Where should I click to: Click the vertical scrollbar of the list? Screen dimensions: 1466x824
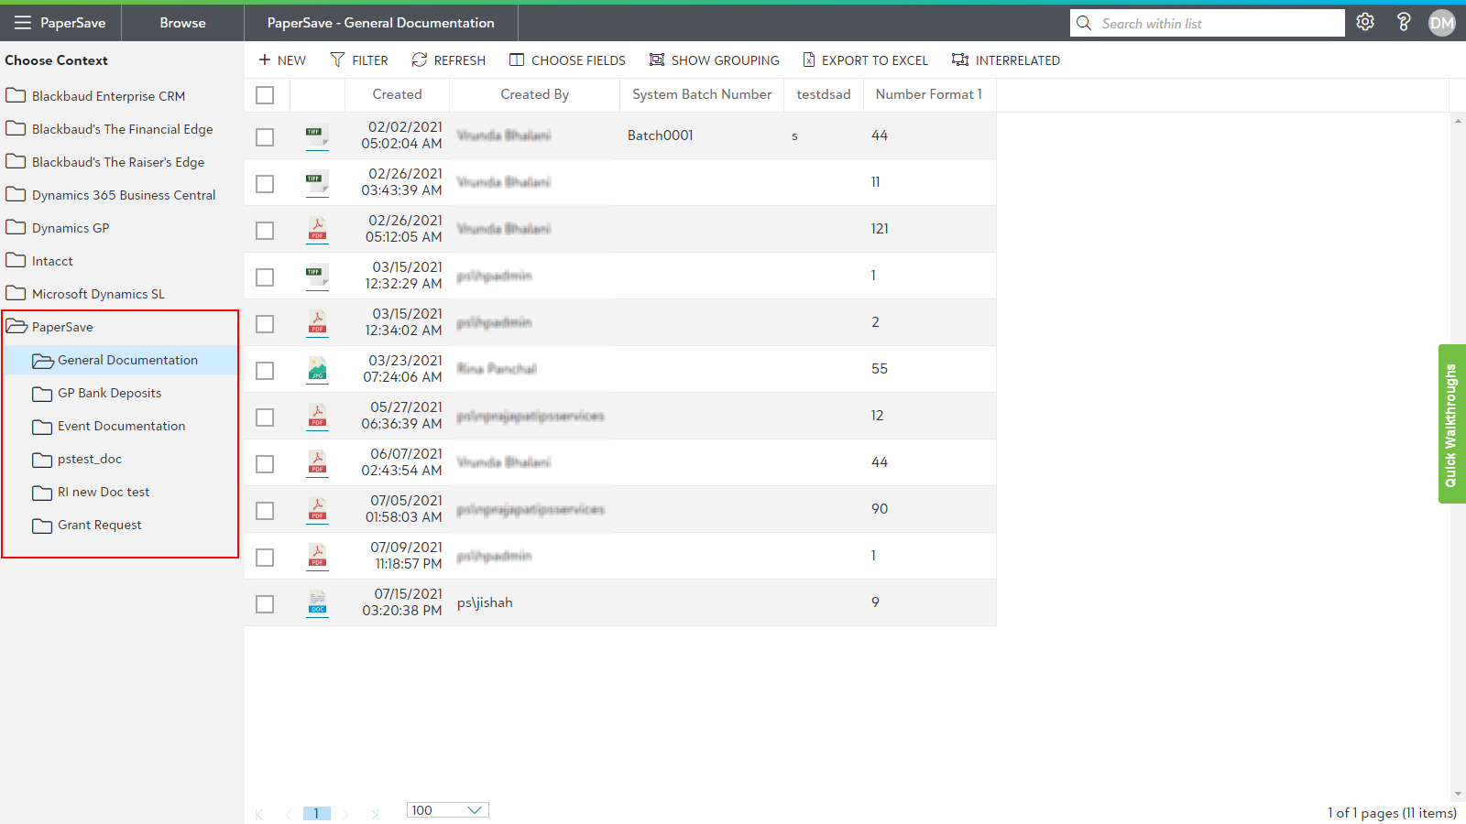[x=1458, y=458]
